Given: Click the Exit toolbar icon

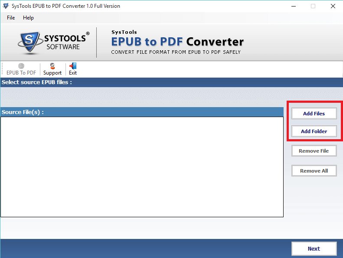Looking at the screenshot, I should (x=73, y=69).
